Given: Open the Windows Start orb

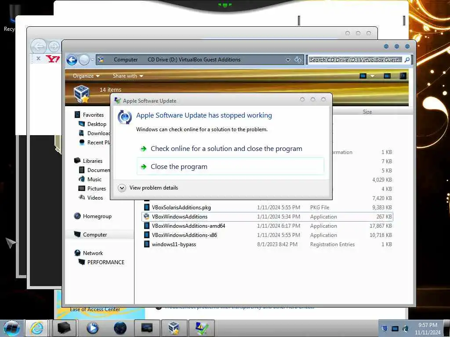Looking at the screenshot, I should pos(11,328).
